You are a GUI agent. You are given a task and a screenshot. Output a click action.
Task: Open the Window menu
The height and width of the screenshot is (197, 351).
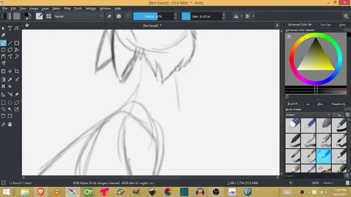[x=105, y=9]
